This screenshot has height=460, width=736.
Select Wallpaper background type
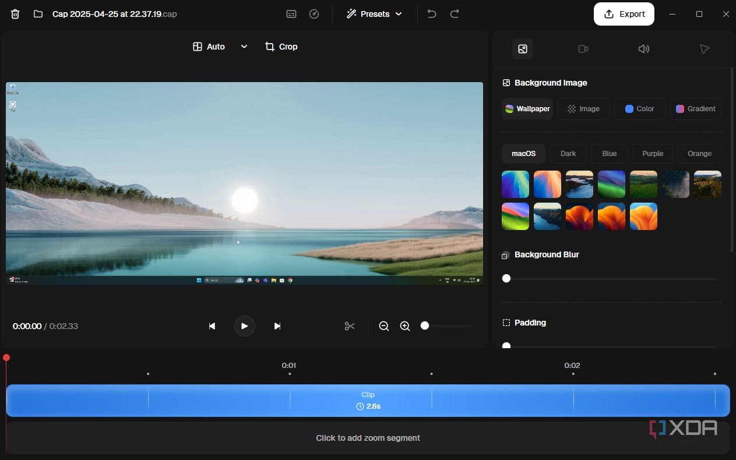(x=527, y=109)
